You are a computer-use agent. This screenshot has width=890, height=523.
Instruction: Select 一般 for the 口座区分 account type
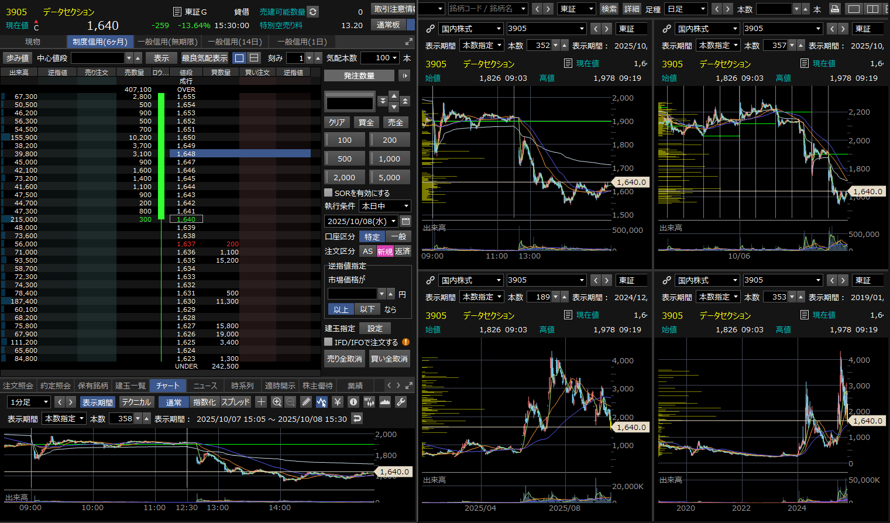pyautogui.click(x=398, y=236)
